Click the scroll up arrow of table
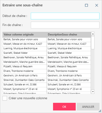The width and height of the screenshot is (102, 113). 93,34
